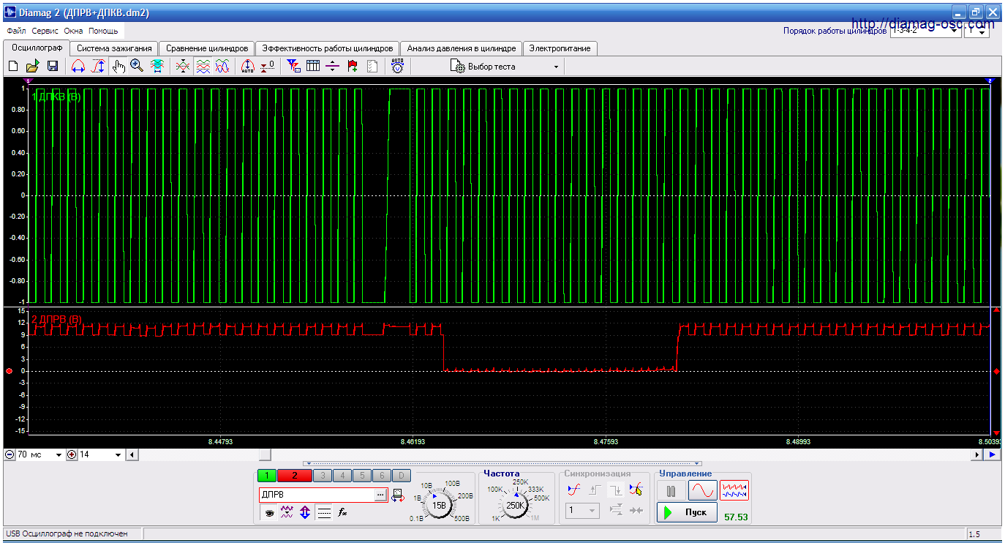Screen dimensions: 1005x543
Task: Select the magnifier zoom tool
Action: 137,67
